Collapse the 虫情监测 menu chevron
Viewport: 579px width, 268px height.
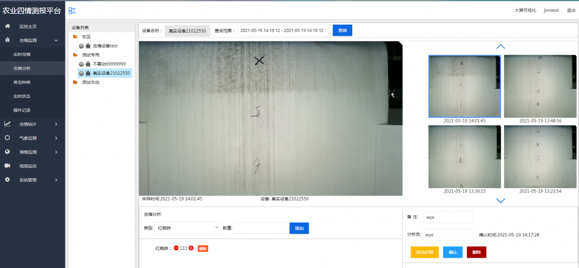tap(56, 40)
